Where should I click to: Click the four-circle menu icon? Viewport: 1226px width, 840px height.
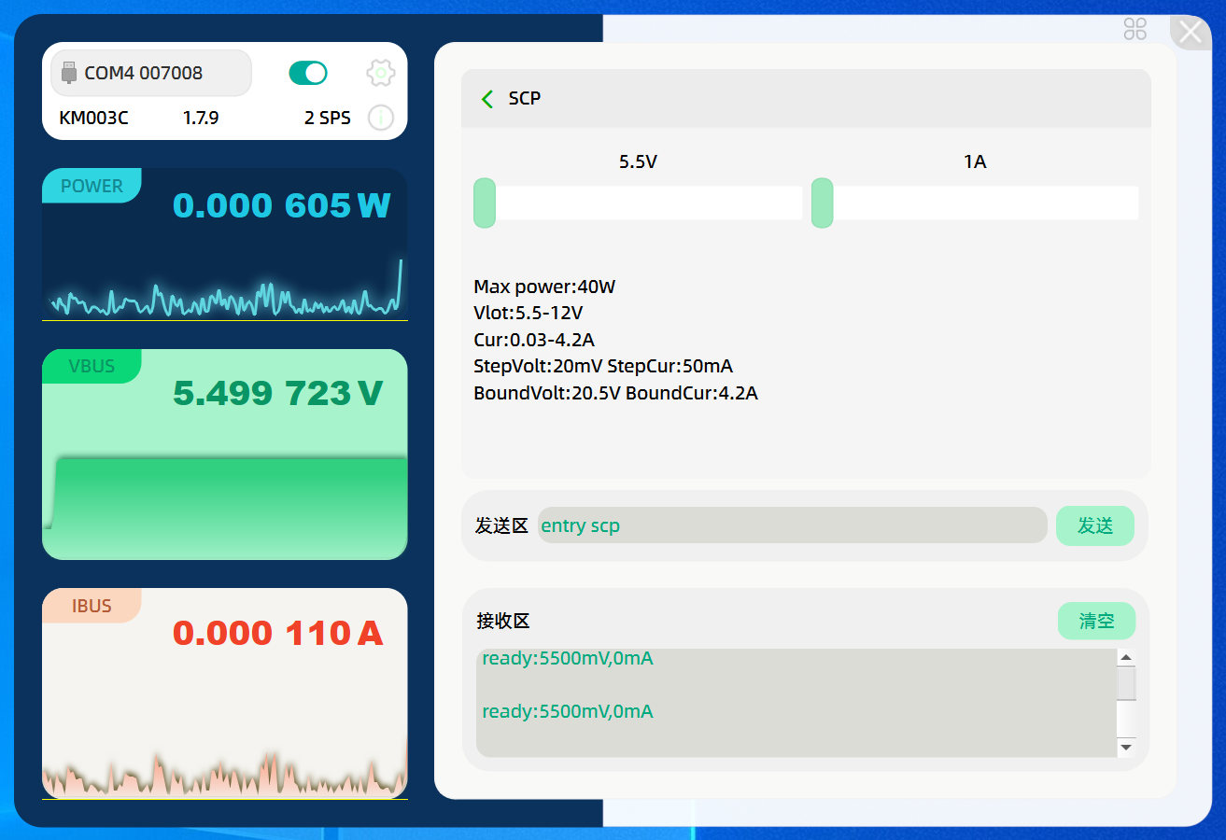(1134, 29)
